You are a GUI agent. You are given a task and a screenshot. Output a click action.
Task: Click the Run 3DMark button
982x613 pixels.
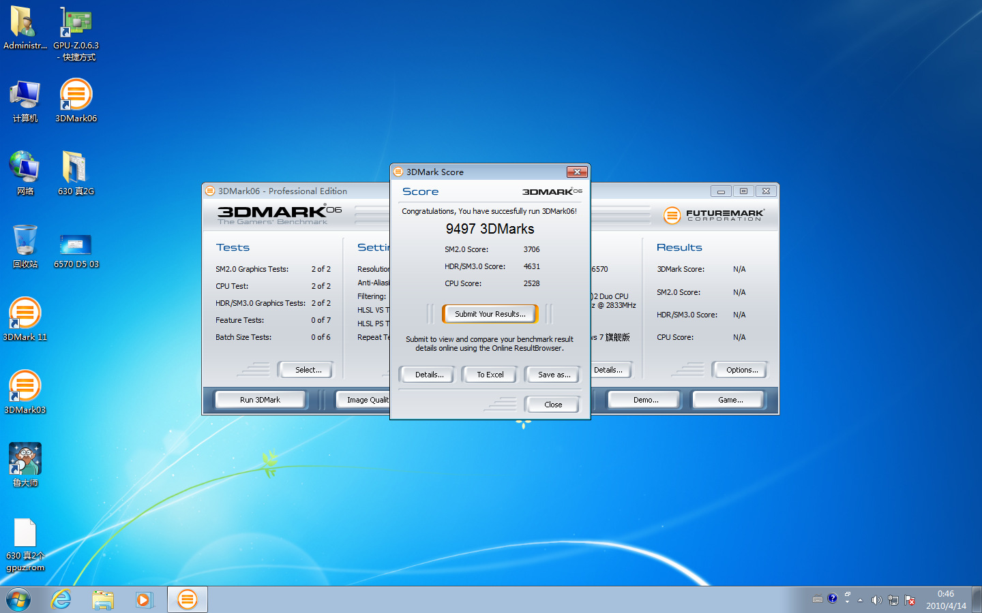(260, 400)
